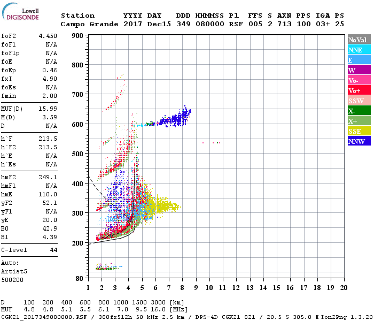Select the Vo- pink legend swatch

coord(359,80)
